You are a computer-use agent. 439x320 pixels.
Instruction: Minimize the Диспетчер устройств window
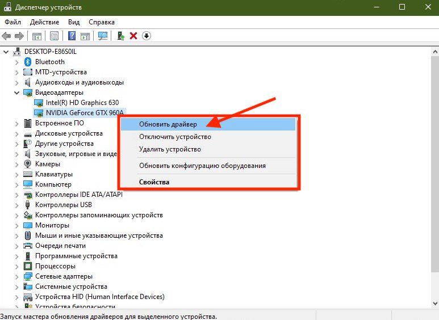click(377, 7)
